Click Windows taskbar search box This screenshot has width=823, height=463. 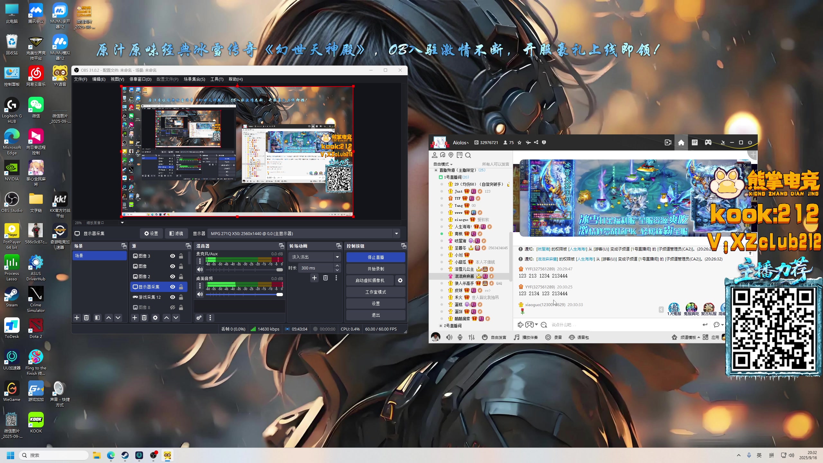(x=54, y=455)
